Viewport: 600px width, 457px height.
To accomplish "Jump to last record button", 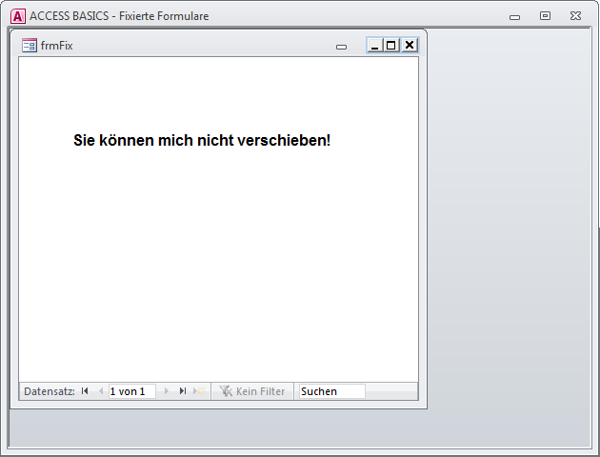I will (183, 391).
